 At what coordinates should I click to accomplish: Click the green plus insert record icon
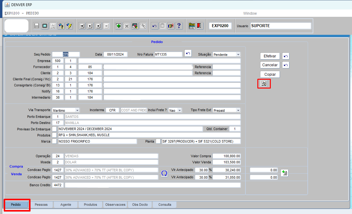coord(118,26)
